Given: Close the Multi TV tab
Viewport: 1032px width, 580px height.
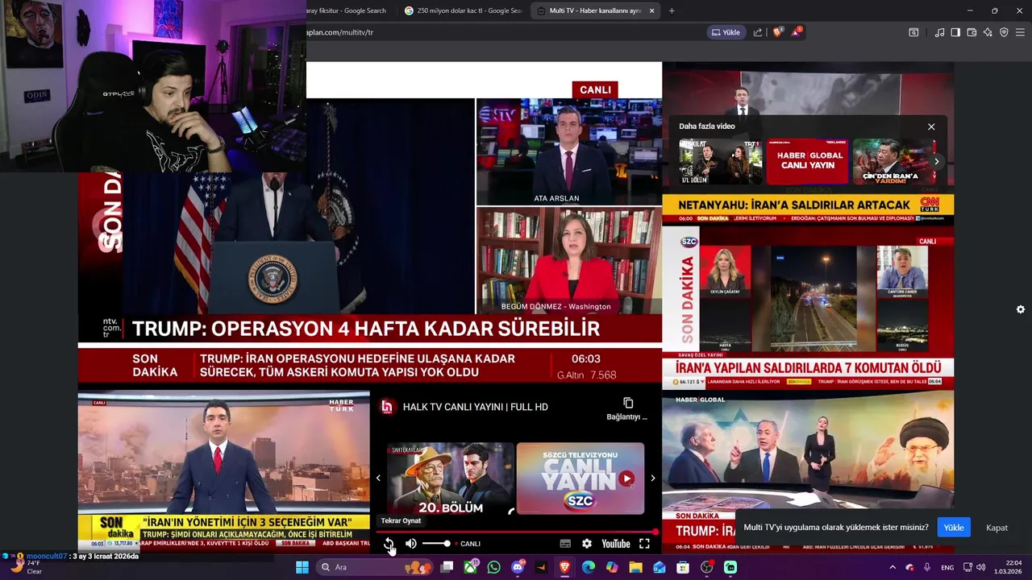Looking at the screenshot, I should 651,10.
